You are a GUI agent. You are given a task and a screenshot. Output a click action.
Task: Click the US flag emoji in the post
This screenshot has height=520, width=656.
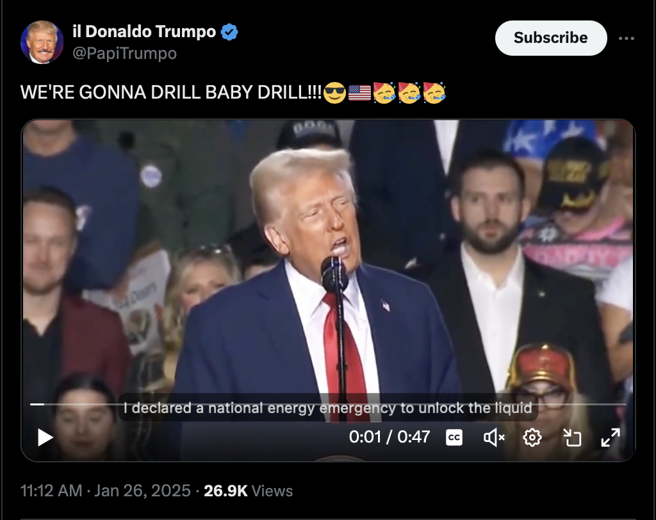coord(359,92)
